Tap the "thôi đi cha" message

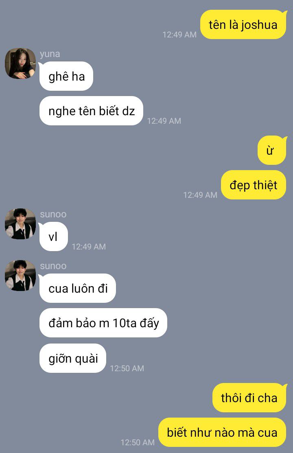(249, 398)
